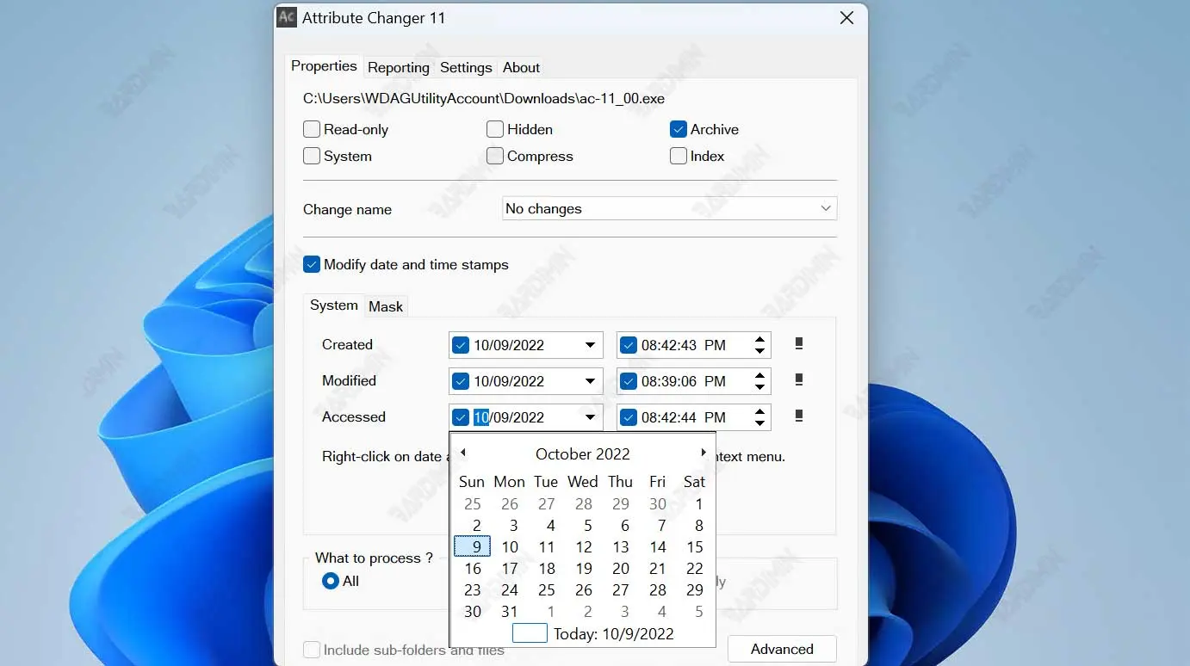Go to previous month in calendar
Screen dimensions: 1190x666
coord(462,453)
